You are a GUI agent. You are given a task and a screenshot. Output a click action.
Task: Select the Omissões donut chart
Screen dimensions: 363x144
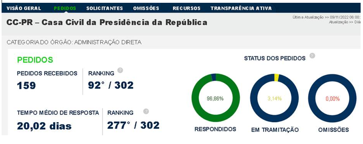pyautogui.click(x=332, y=98)
